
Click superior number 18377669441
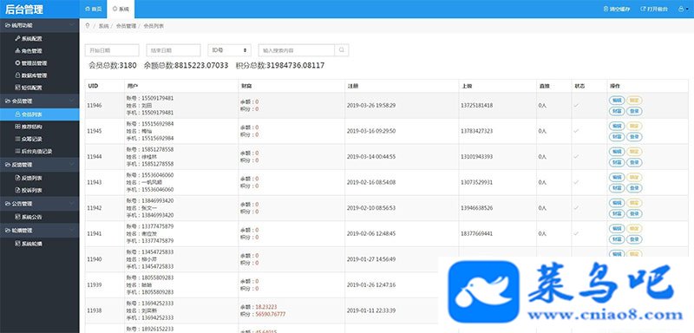click(476, 233)
